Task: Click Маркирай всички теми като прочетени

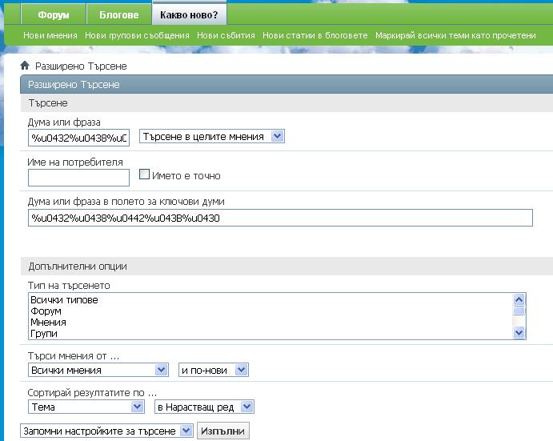Action: click(455, 35)
